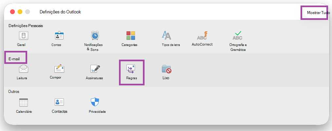Open the Privacidade shield icon
The image size is (332, 131).
point(95,102)
